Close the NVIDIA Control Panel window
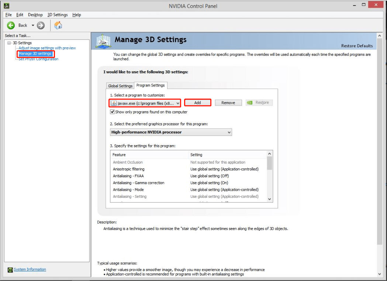Viewport: 387px width, 281px height. 376,5
